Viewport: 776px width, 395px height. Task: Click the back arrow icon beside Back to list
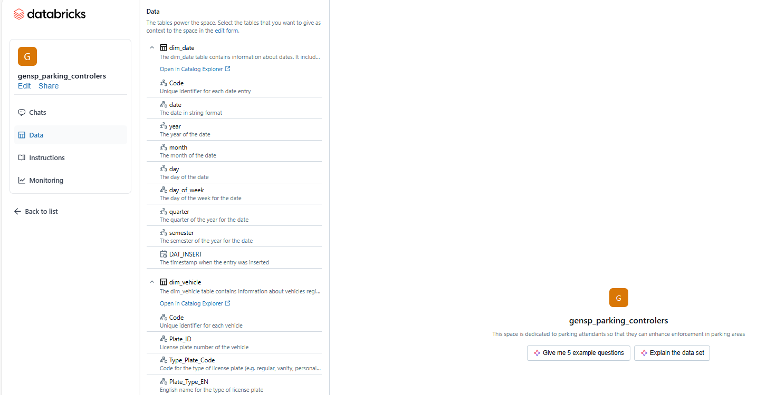pos(17,211)
